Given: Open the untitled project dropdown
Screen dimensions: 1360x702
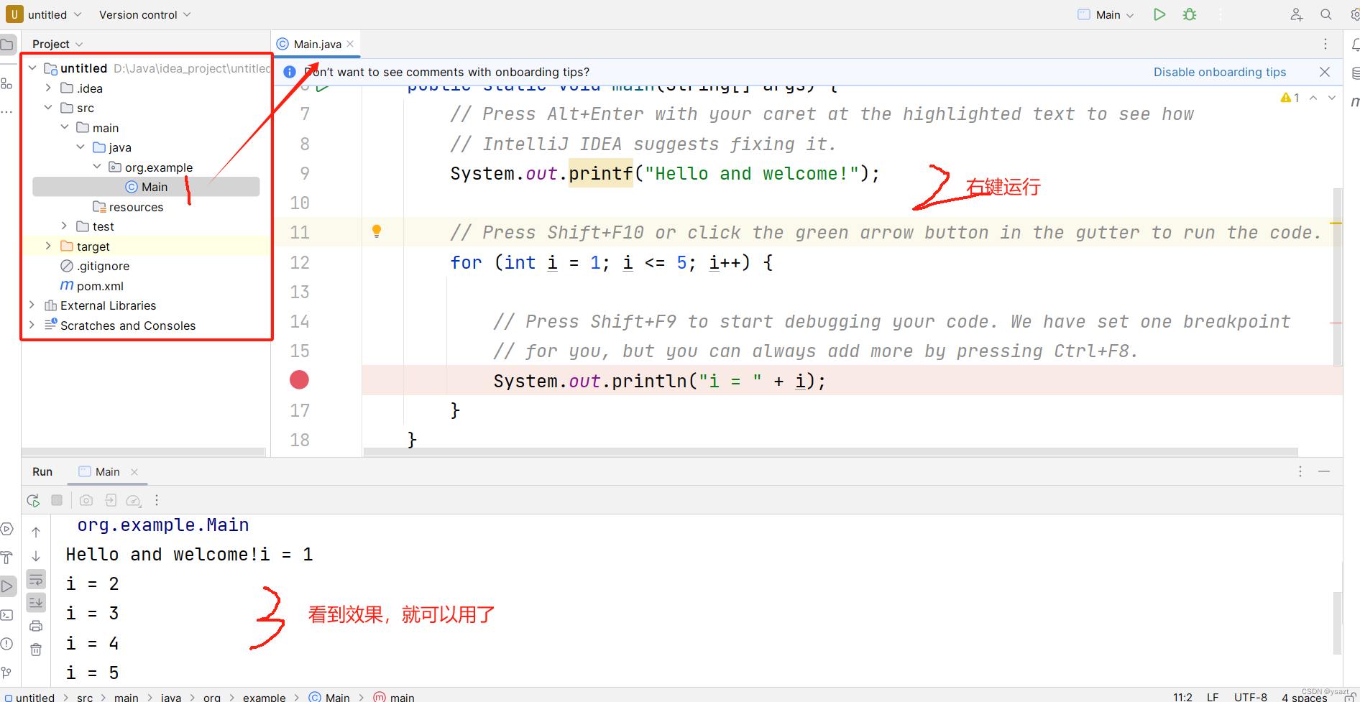Looking at the screenshot, I should point(45,14).
